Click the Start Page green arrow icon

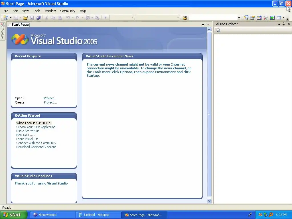click(272, 18)
